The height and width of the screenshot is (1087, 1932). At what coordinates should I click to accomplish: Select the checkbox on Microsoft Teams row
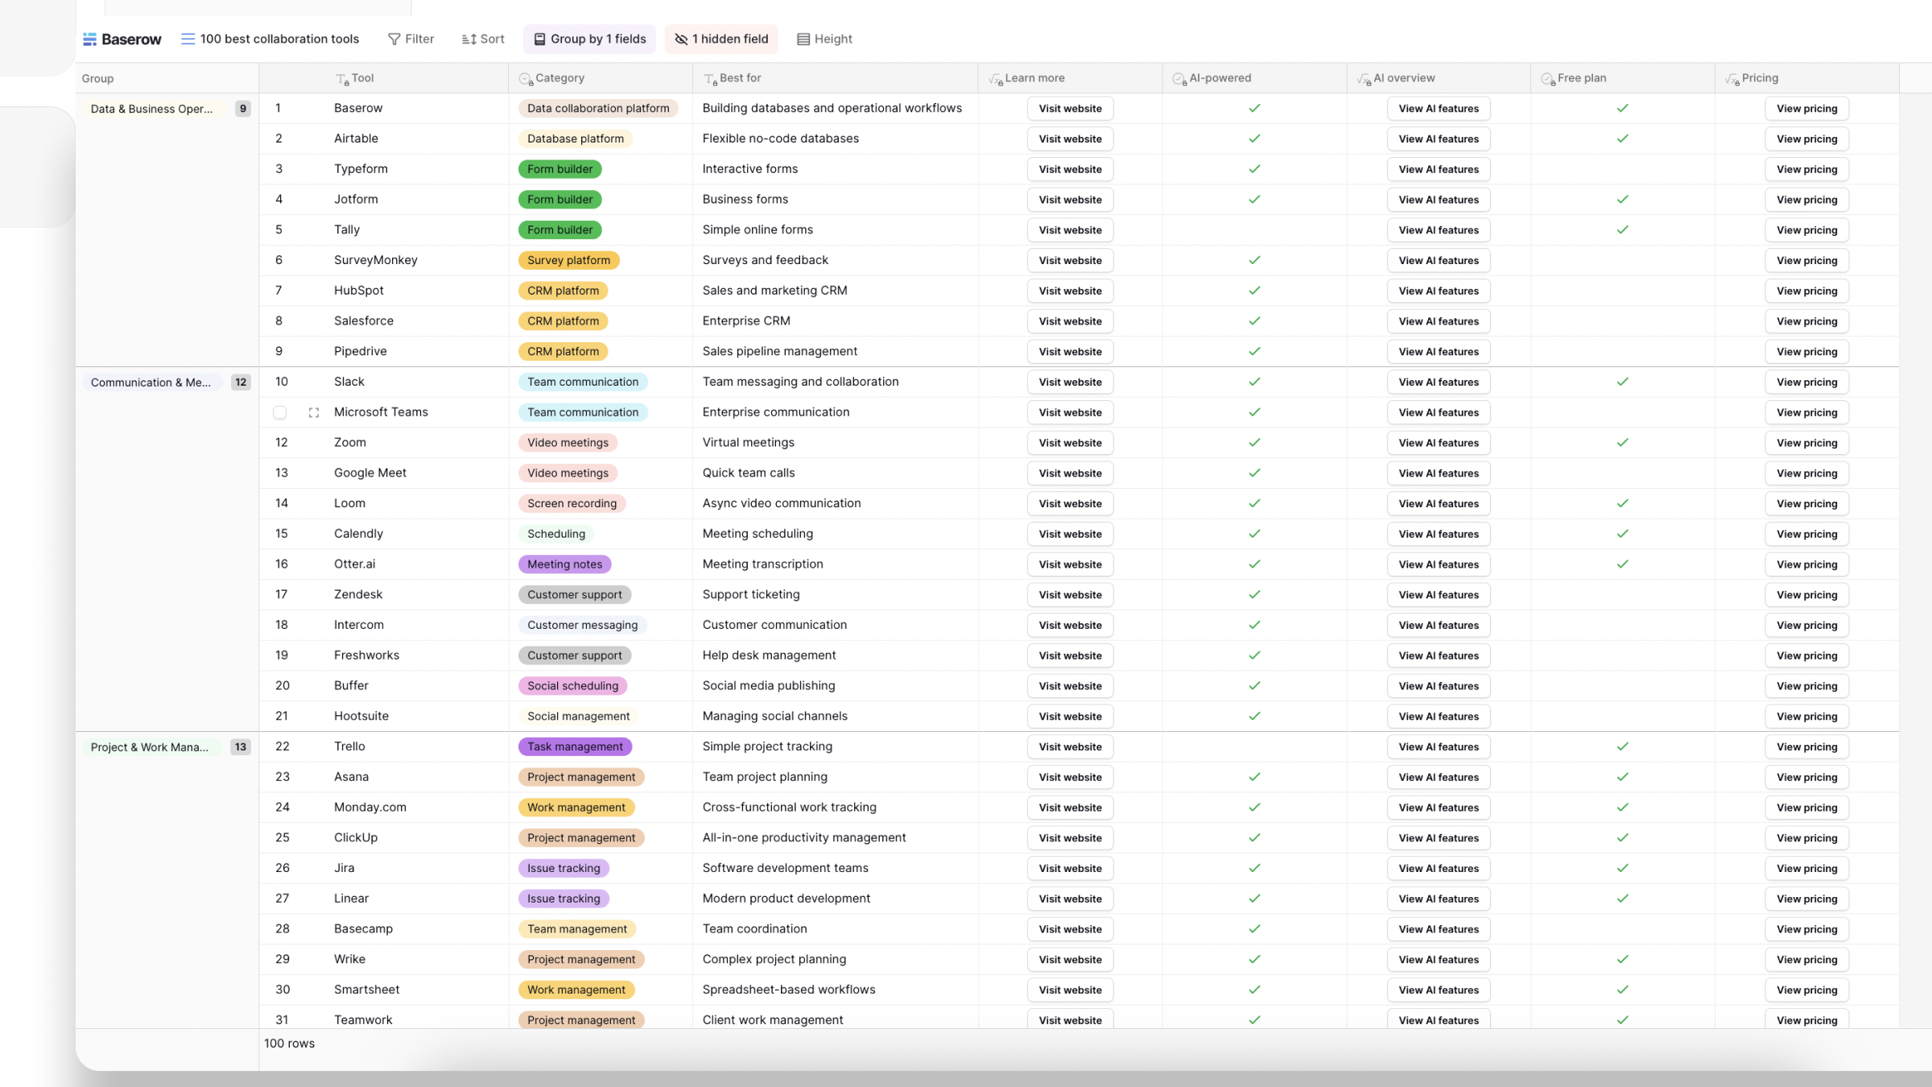(x=279, y=412)
